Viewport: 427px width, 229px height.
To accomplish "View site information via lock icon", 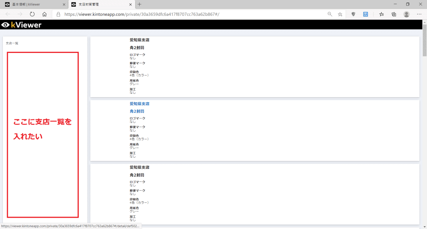I will pos(58,14).
